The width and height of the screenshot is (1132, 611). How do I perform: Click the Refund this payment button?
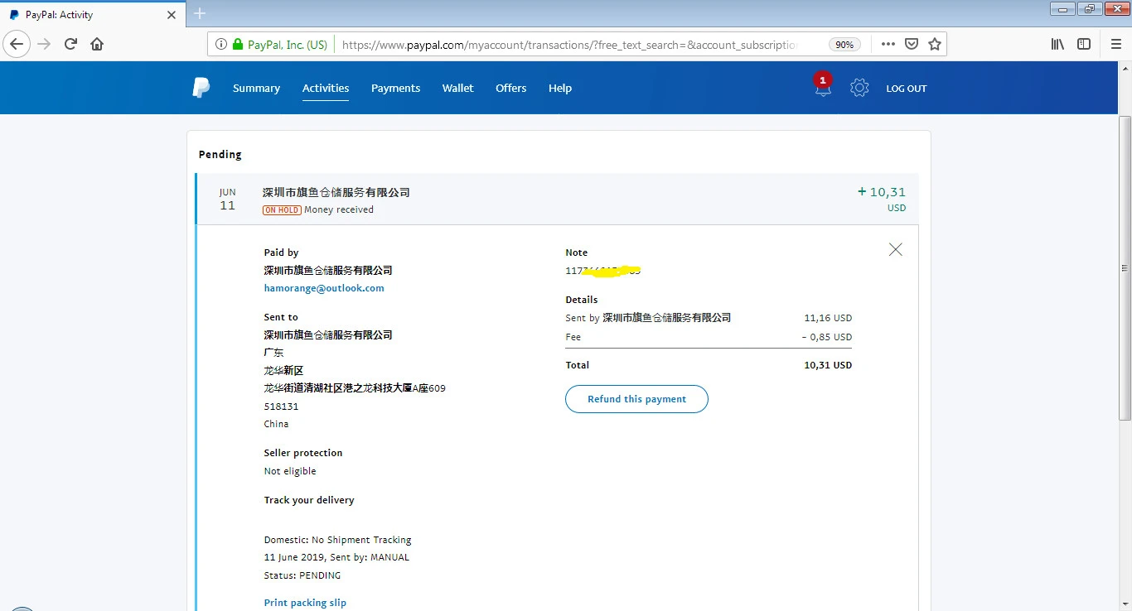coord(636,399)
